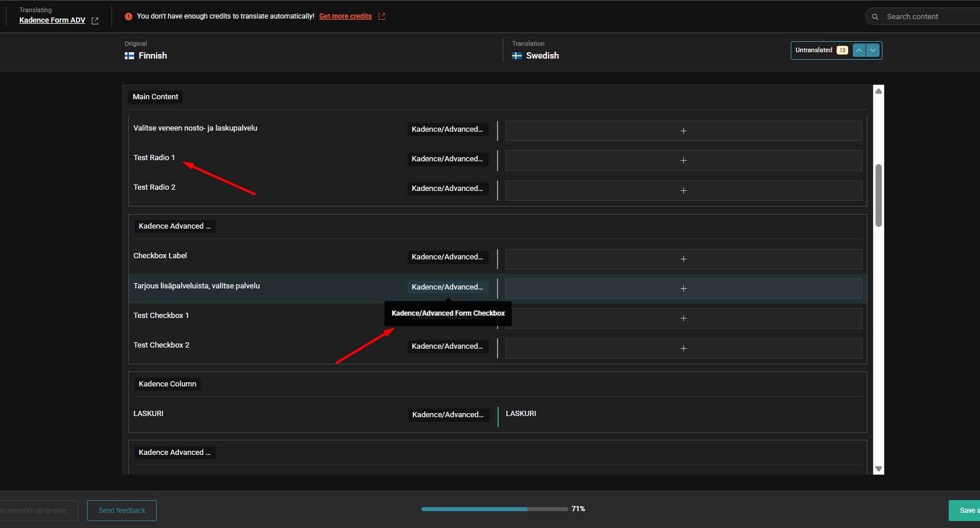Type in the Search content field
Viewport: 980px width, 528px height.
pyautogui.click(x=929, y=17)
